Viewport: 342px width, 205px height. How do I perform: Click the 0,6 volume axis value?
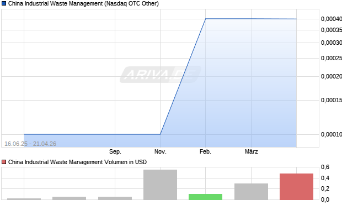coord(325,167)
